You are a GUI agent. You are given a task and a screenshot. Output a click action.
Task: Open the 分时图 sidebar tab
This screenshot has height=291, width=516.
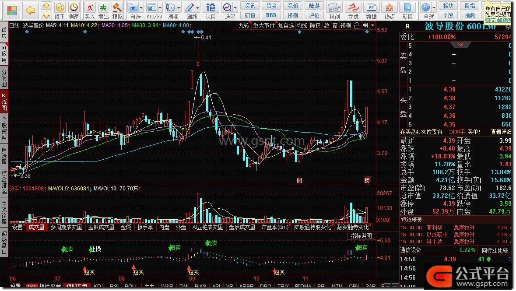pos(4,78)
